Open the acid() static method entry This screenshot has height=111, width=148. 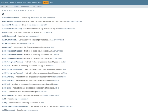pos(5,32)
